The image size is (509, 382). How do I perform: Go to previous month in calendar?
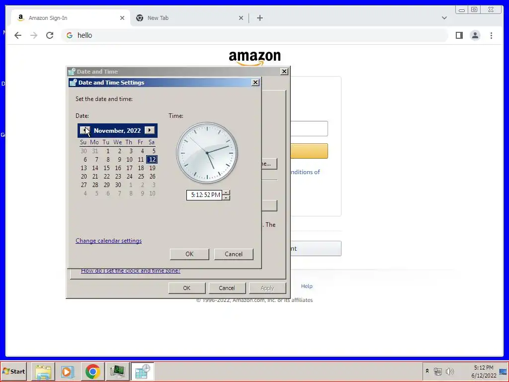(85, 130)
